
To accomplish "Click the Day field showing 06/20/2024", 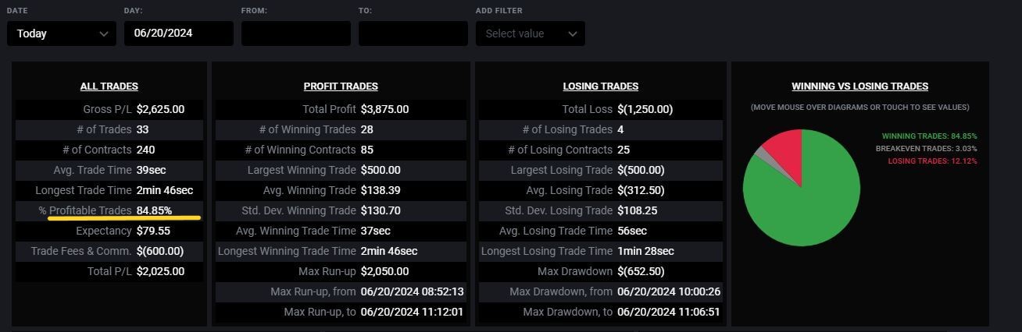I will click(x=178, y=34).
